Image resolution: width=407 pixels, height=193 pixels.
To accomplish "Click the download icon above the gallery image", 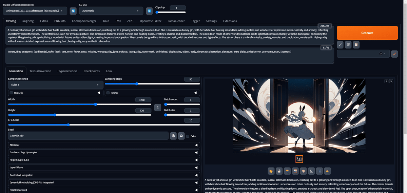I will tap(386, 81).
